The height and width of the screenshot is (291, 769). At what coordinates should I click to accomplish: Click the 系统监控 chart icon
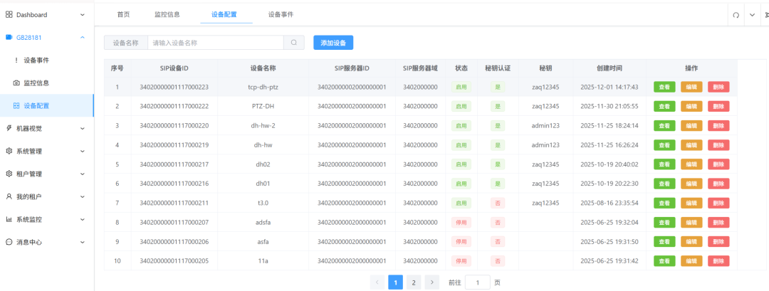click(9, 219)
